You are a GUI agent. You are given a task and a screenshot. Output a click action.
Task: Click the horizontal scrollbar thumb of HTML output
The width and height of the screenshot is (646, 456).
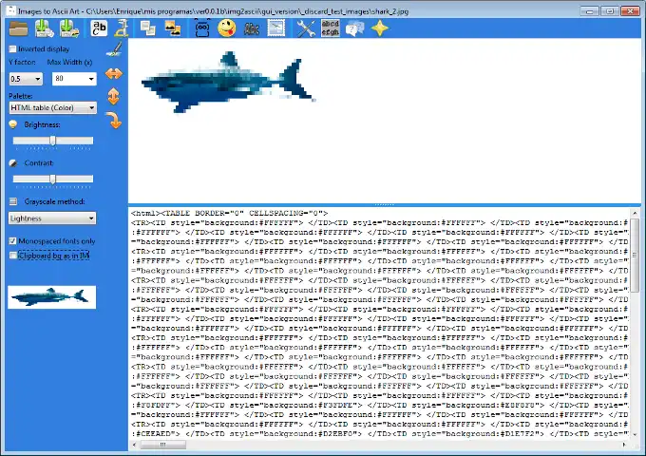163,445
